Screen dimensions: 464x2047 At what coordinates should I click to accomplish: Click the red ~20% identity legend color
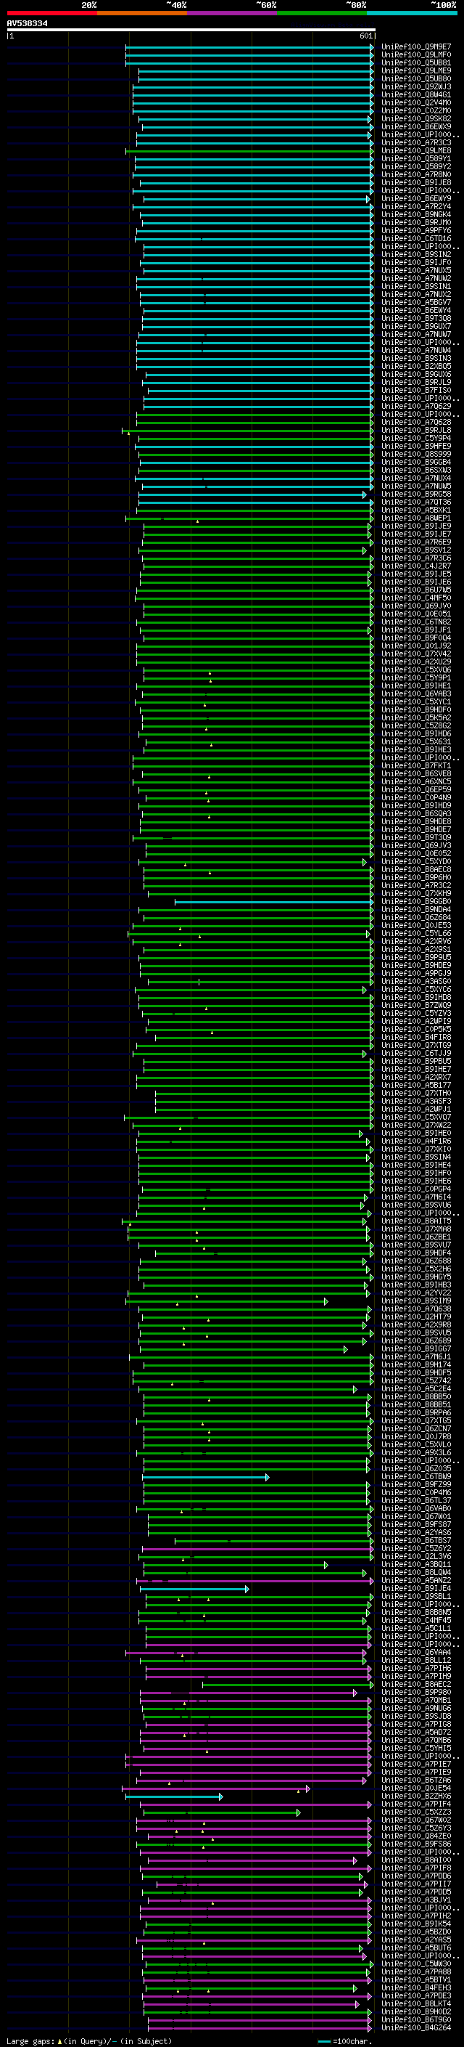pos(51,13)
